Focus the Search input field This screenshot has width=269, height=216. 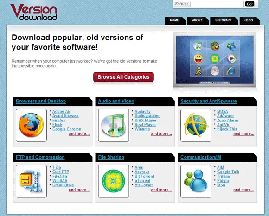[217, 4]
